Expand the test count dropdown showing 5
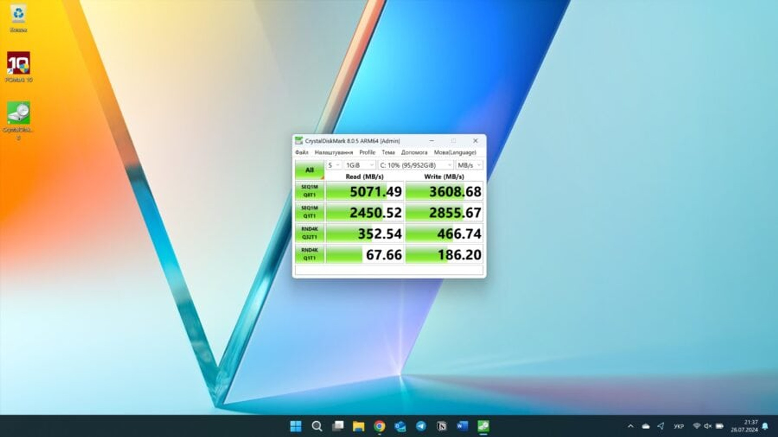The height and width of the screenshot is (437, 778). point(333,165)
